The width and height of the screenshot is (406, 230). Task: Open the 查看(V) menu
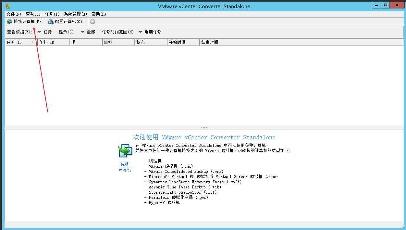[33, 14]
